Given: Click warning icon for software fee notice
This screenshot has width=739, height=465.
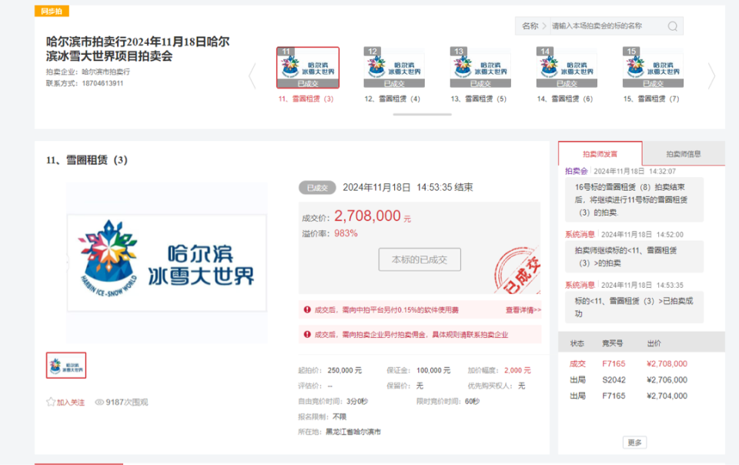Looking at the screenshot, I should pyautogui.click(x=307, y=309).
